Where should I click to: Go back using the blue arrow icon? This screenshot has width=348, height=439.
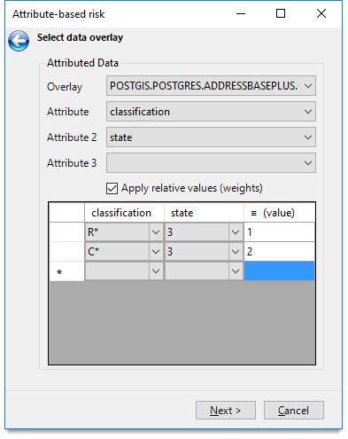pos(19,41)
